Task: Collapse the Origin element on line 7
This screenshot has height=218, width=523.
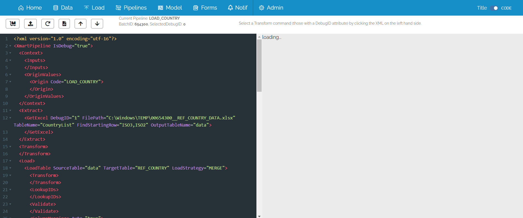Action: click(x=10, y=82)
